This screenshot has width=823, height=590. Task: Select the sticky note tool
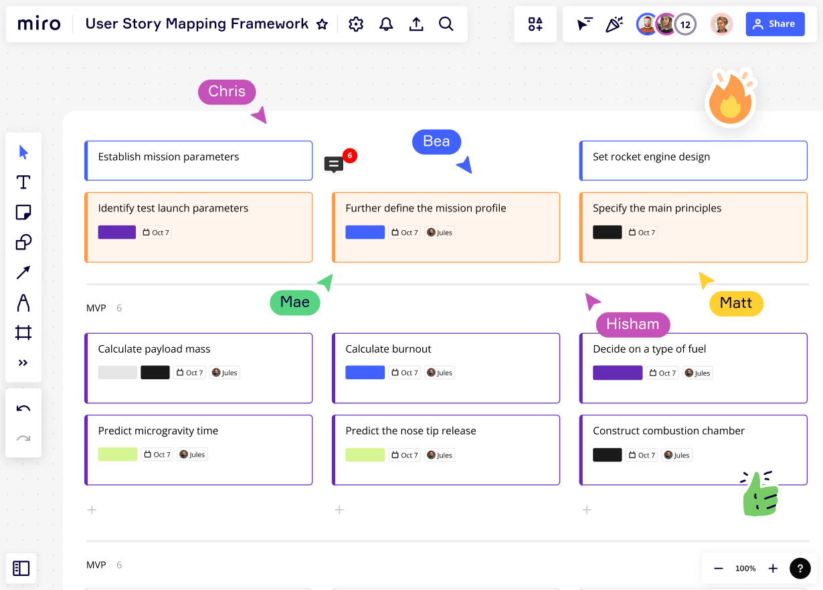(x=23, y=212)
